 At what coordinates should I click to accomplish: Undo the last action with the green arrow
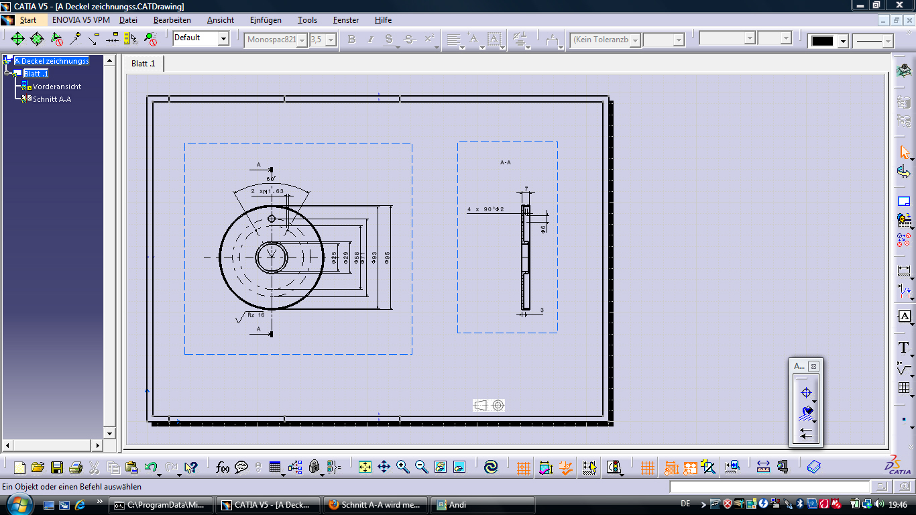pyautogui.click(x=151, y=467)
